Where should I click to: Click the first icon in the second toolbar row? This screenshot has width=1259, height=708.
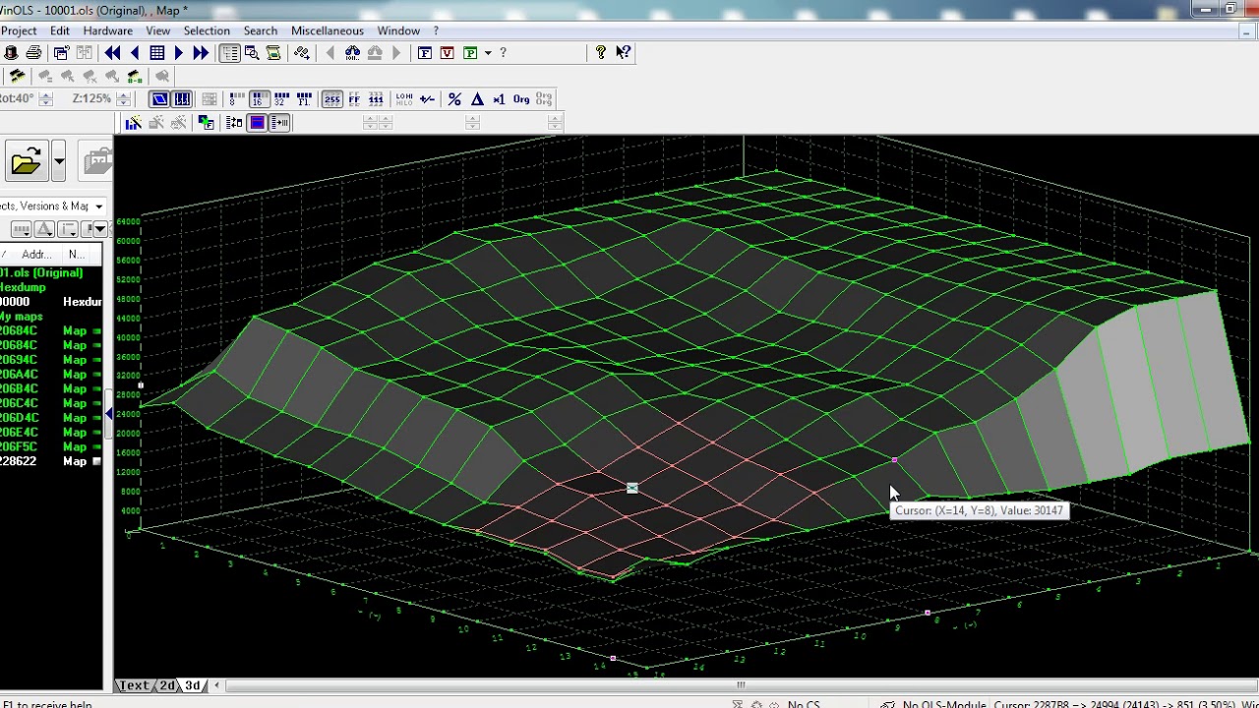tap(17, 77)
